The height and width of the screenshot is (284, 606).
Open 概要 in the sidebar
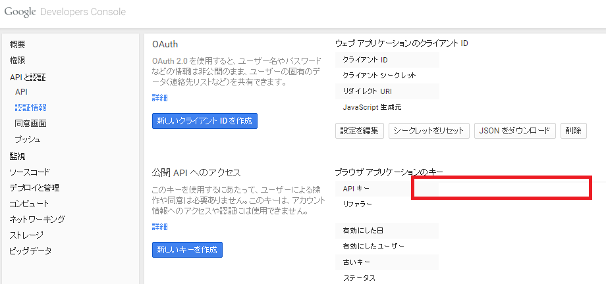pos(17,45)
